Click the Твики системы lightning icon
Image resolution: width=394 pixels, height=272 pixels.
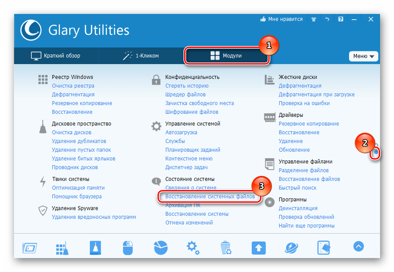(x=43, y=181)
